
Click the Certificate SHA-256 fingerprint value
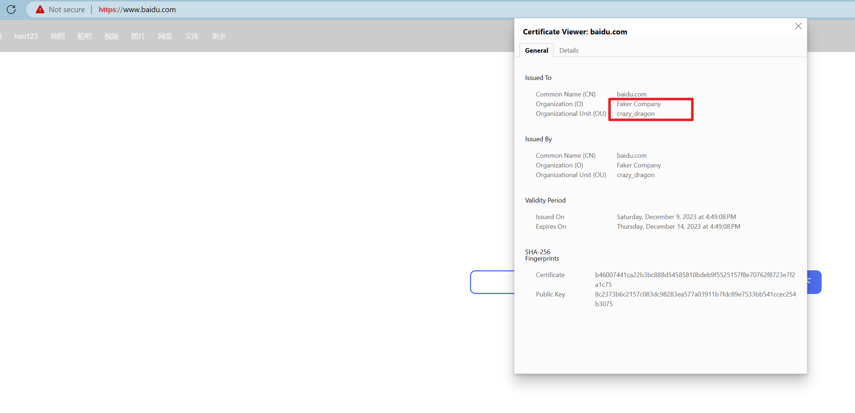point(695,280)
